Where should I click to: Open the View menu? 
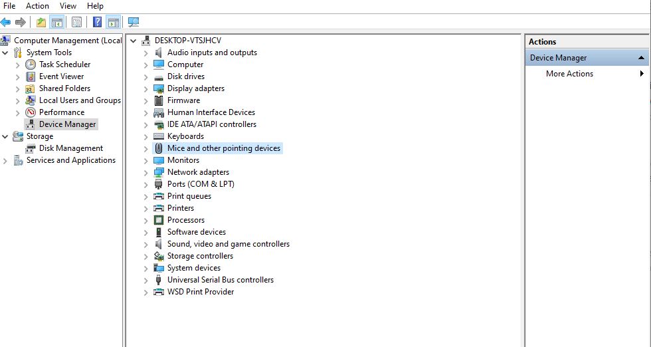68,6
